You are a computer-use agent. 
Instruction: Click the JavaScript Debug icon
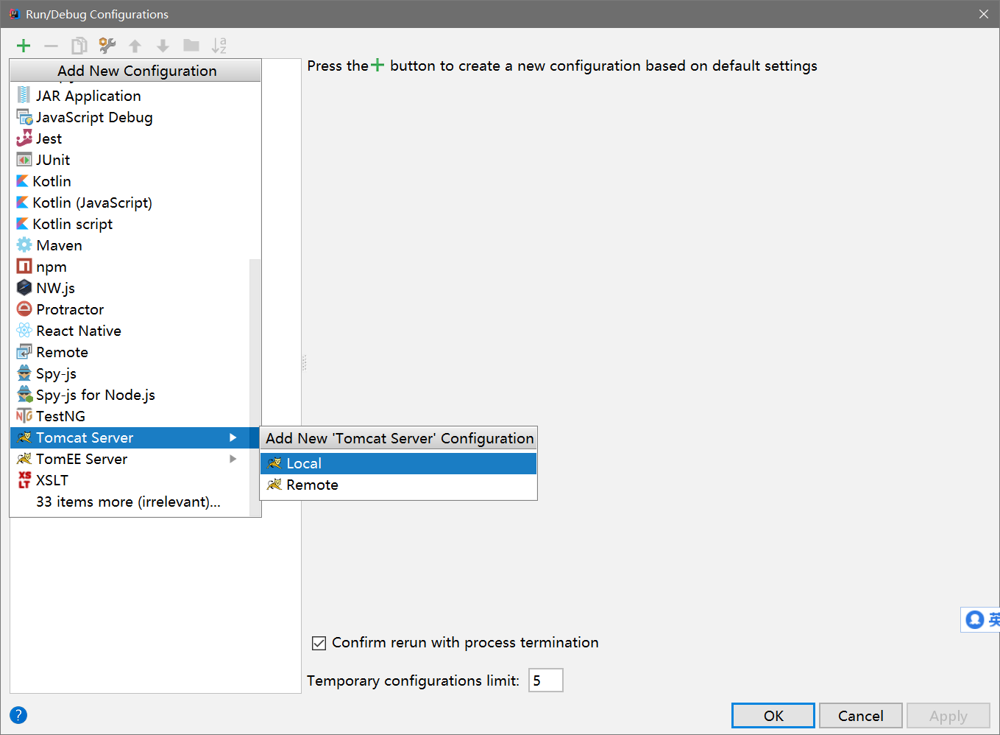point(24,117)
